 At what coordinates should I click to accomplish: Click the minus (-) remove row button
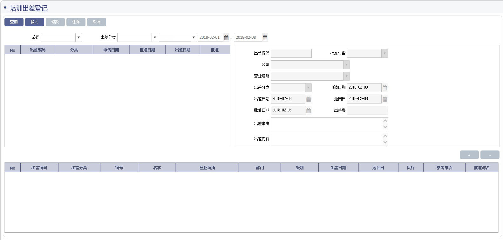coord(490,155)
